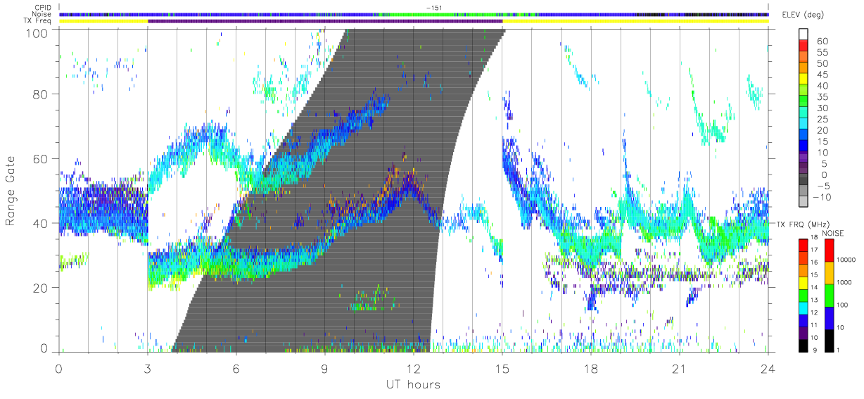Click the yellow 40–45 degree ELEV colorbar segment
Viewport: 864px width, 399px height.
click(802, 78)
